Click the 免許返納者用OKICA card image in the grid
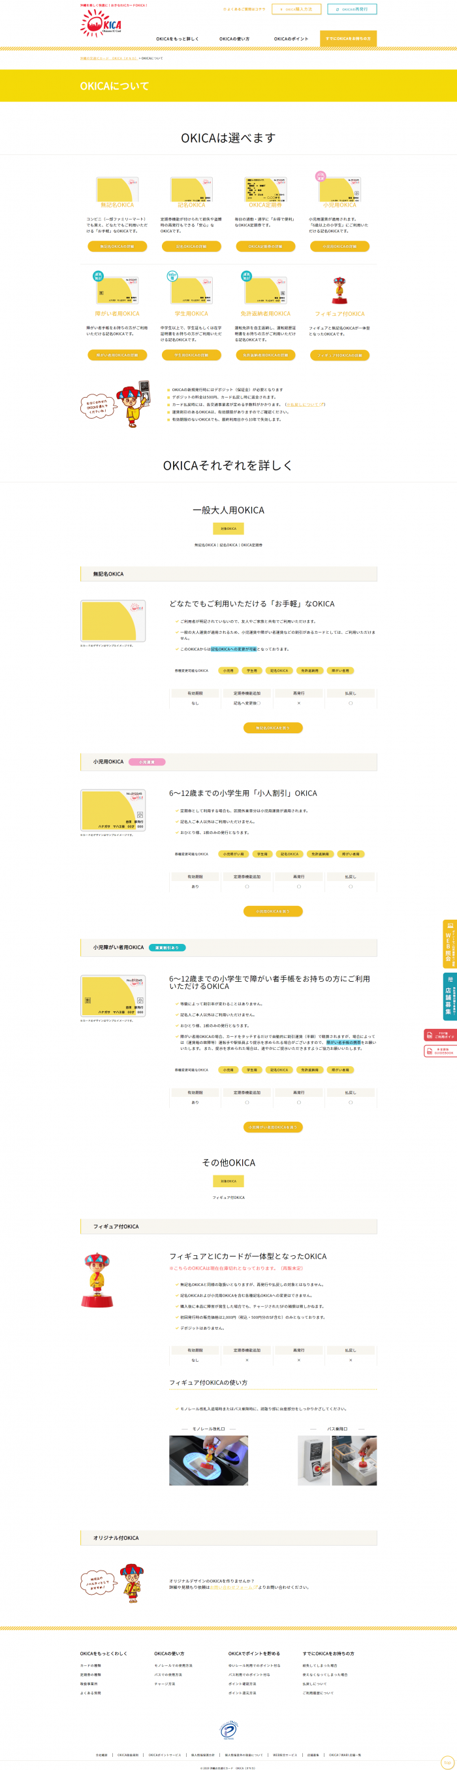 (264, 288)
